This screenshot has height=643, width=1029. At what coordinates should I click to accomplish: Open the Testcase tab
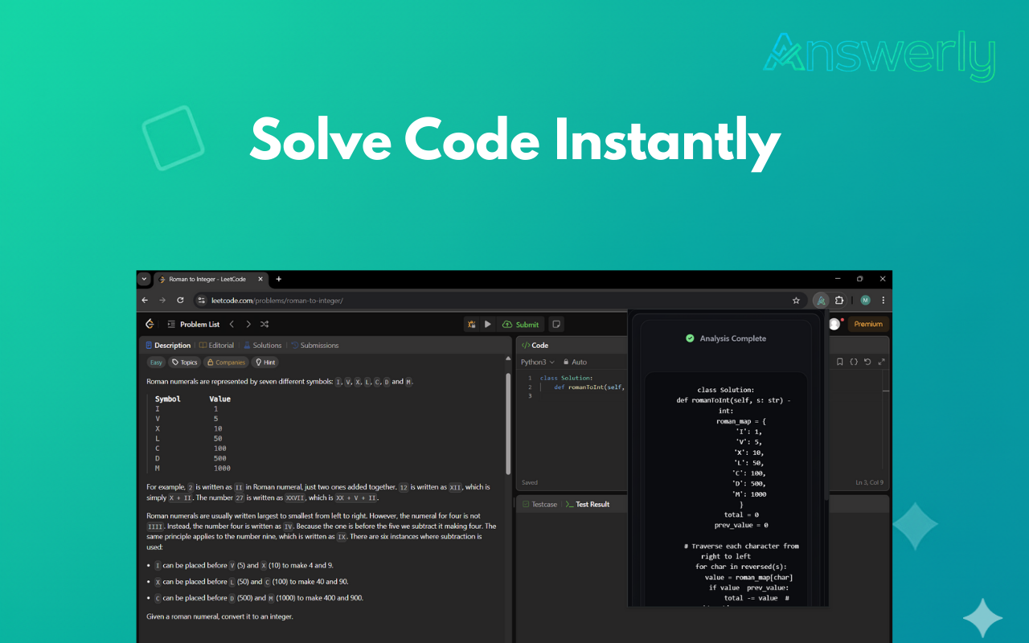[x=539, y=504]
